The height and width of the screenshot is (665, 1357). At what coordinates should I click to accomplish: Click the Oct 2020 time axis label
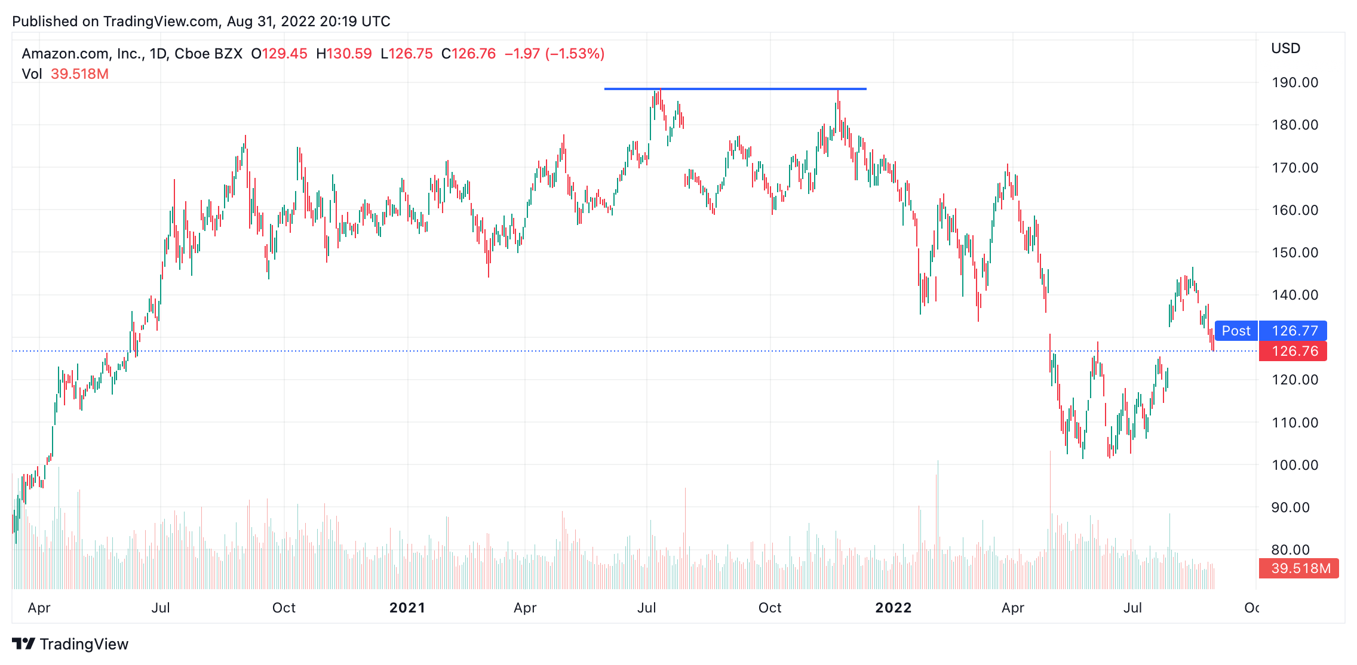[284, 608]
